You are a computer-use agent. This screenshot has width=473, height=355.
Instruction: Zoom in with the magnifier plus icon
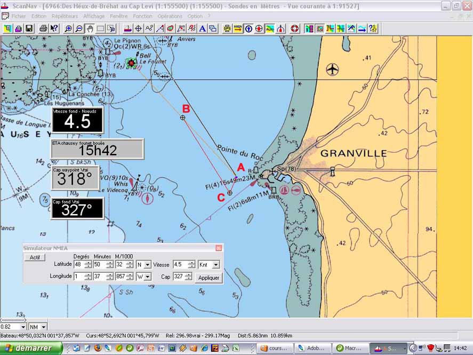pos(68,29)
